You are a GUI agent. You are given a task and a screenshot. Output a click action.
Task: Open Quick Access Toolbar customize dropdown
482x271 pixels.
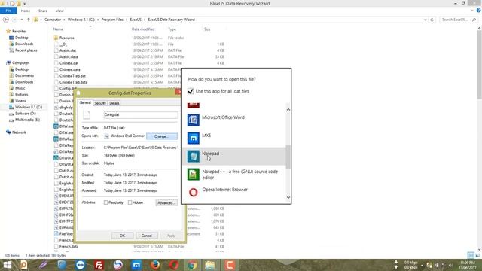point(25,4)
